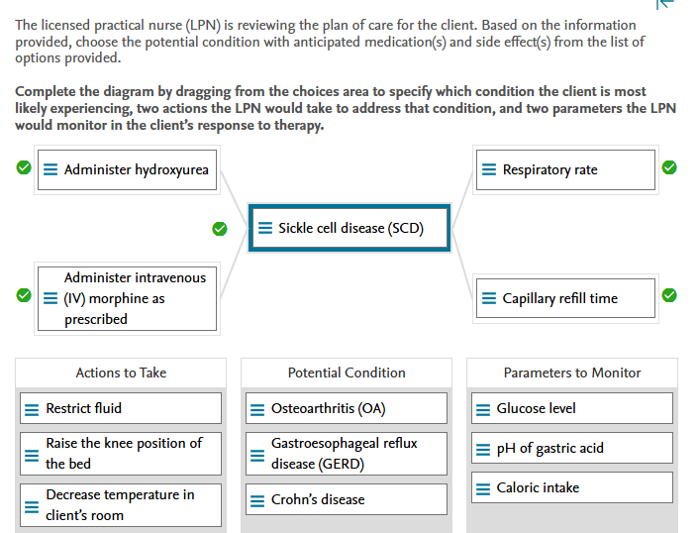
Task: Pick Decrease temperature in client's room option
Action: (x=122, y=505)
